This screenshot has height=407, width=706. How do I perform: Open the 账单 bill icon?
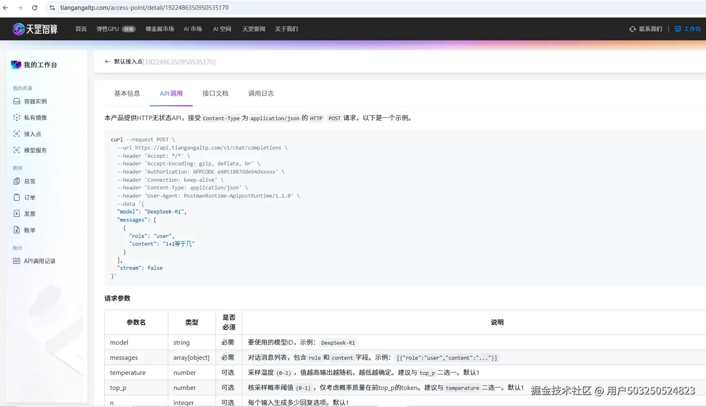coord(16,230)
